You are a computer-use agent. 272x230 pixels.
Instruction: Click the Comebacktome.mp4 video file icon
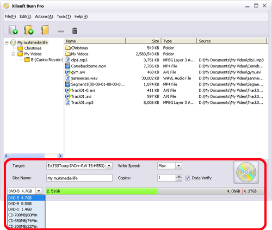pos(67,66)
